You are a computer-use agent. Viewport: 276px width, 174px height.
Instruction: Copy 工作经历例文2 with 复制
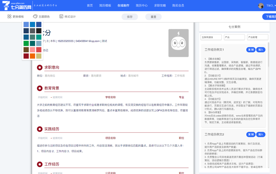pos(251,134)
